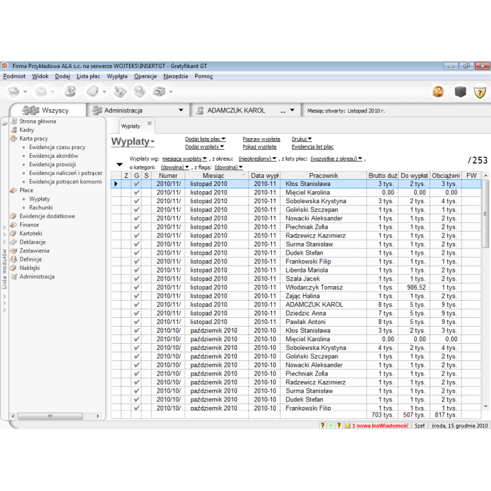
Task: Toggle G checkbox for Kłos Stanisława row
Action: [x=137, y=184]
